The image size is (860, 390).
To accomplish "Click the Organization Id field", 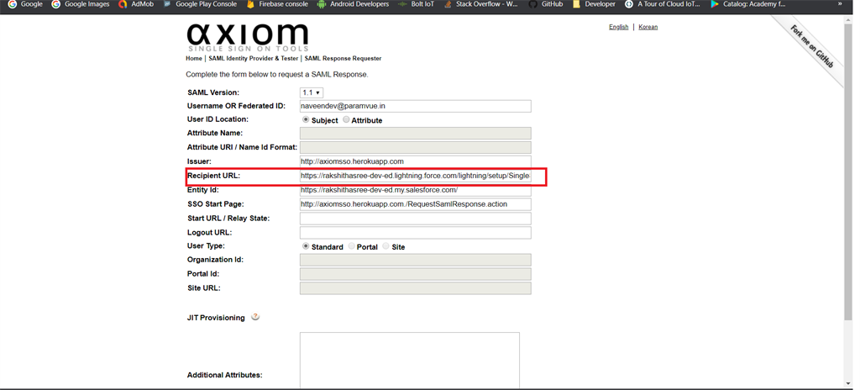I will click(415, 260).
